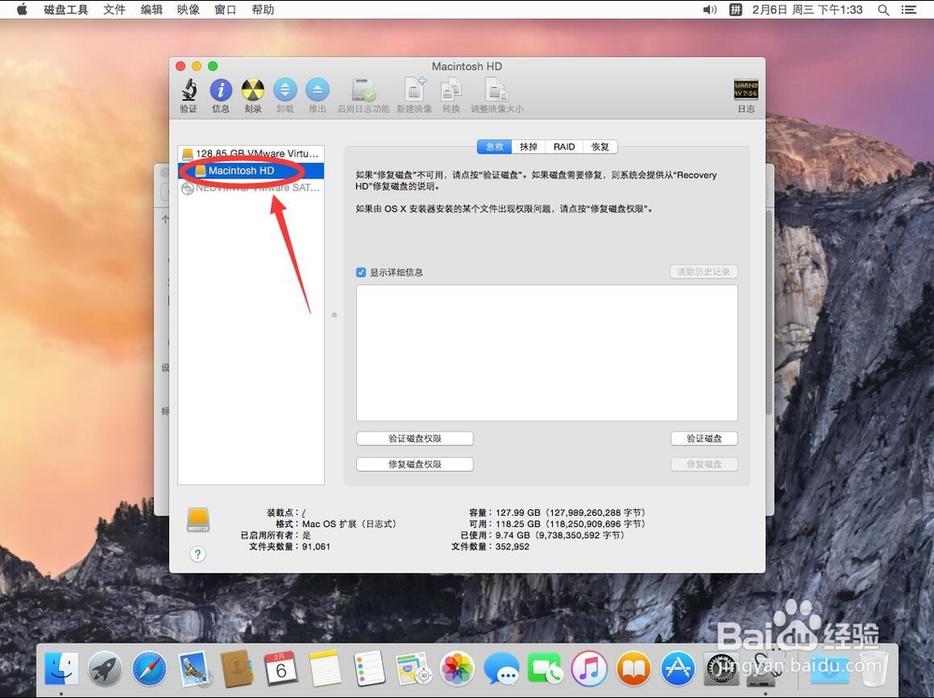Click the New Image (新建映像) toolbar icon
The width and height of the screenshot is (934, 698).
pos(415,90)
